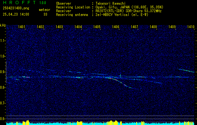Viewport: 197px width, 125px height.
Task: Click the 1407 time axis label
Action: pyautogui.click(x=135, y=27)
